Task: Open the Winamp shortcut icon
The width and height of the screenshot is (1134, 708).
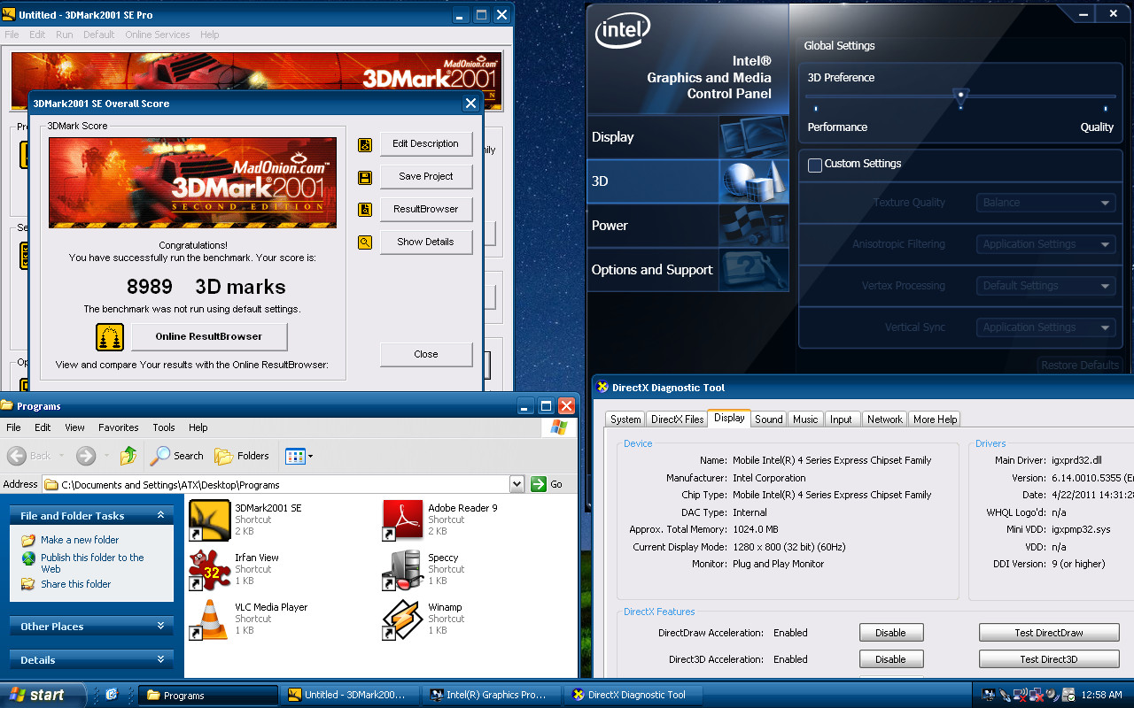Action: [x=403, y=619]
